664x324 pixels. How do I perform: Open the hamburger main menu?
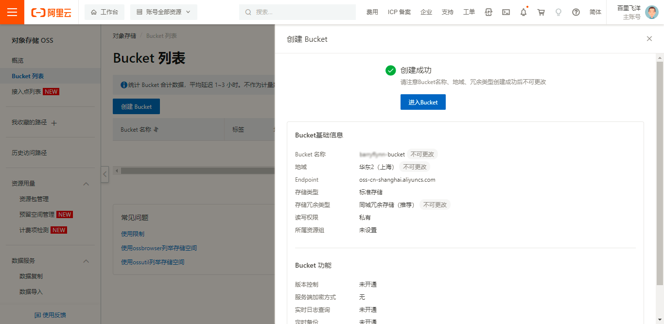(x=12, y=12)
